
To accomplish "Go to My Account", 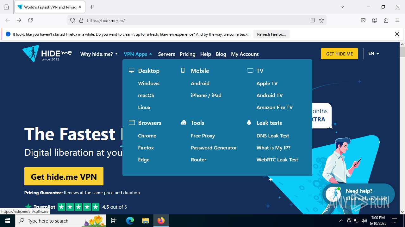I will click(x=245, y=54).
